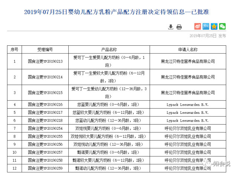Click the download icon
Screen dimensions: 238x174
(x=171, y=27)
